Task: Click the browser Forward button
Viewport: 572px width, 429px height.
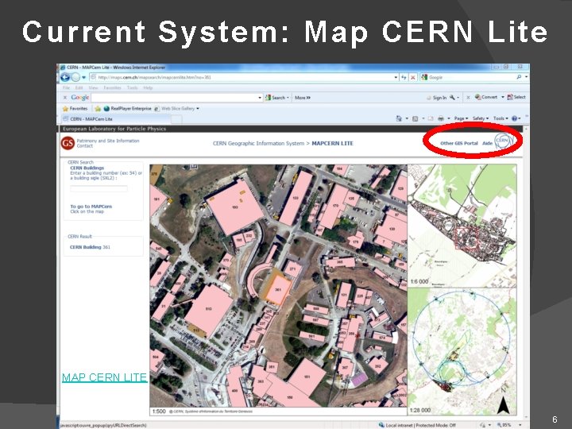Action: tap(75, 77)
